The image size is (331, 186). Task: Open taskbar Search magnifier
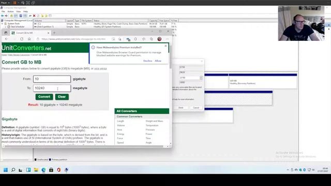coord(13,170)
